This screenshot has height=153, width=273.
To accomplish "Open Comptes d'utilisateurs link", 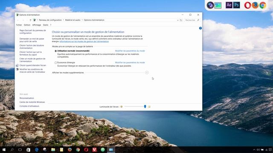I will [29, 106].
